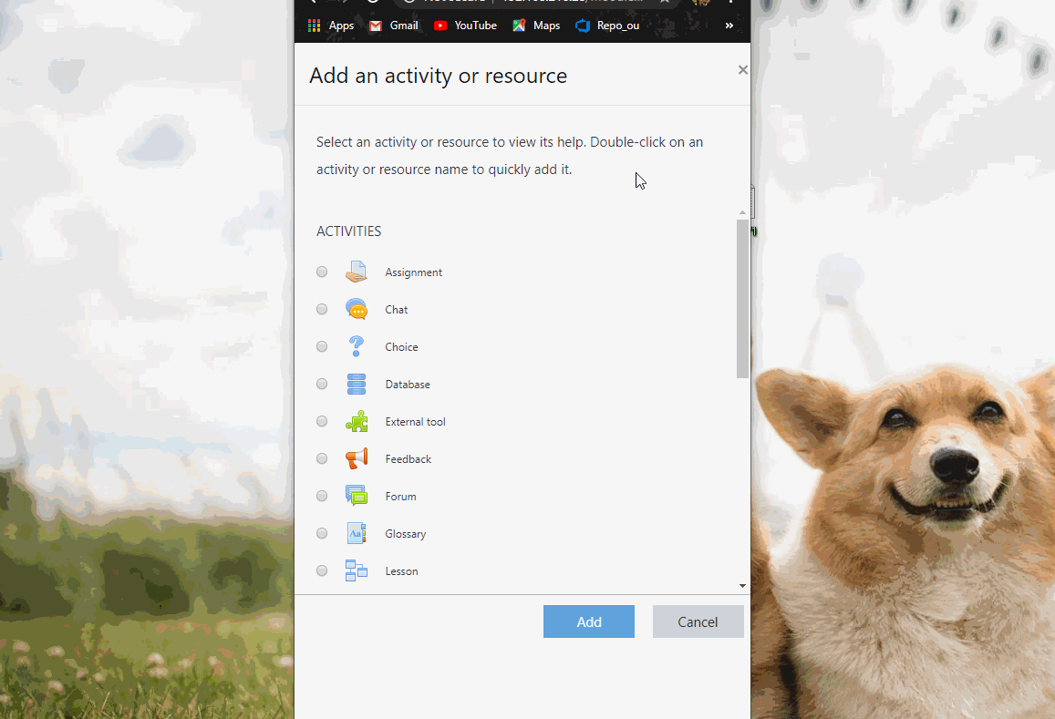Click the Database stack icon
The height and width of the screenshot is (719, 1055).
(x=357, y=384)
